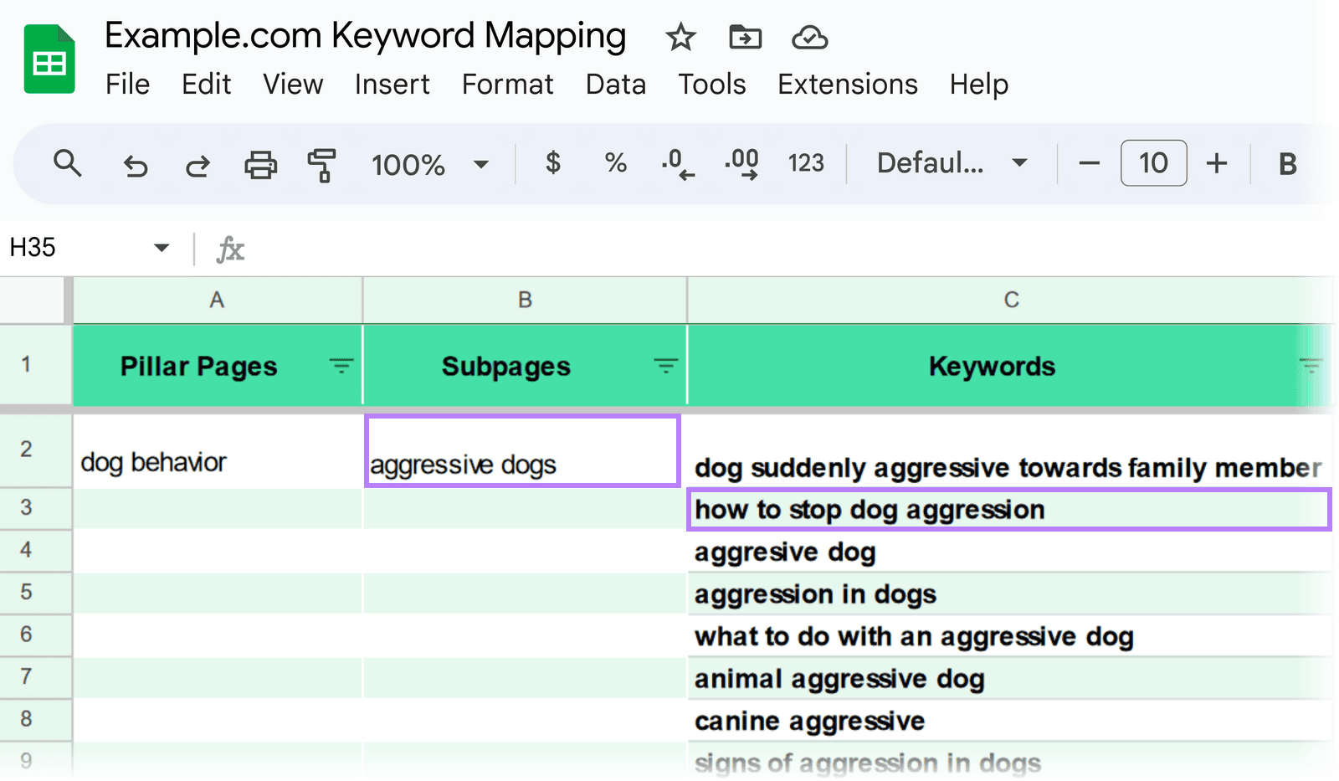Viewport: 1339px width, 781px height.
Task: Increase font size with plus button
Action: pyautogui.click(x=1216, y=163)
